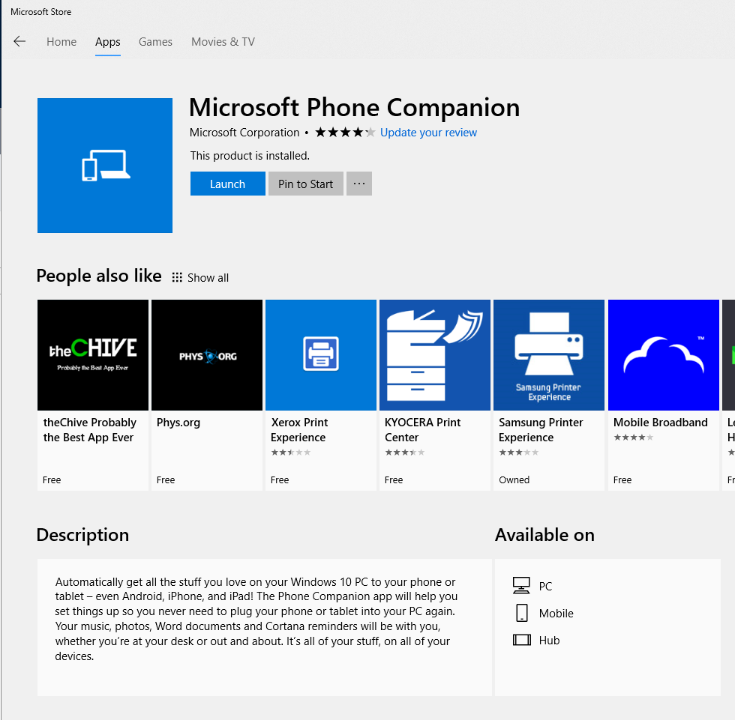Click the Microsoft Phone Companion app logo
Image resolution: width=735 pixels, height=720 pixels.
click(x=105, y=166)
